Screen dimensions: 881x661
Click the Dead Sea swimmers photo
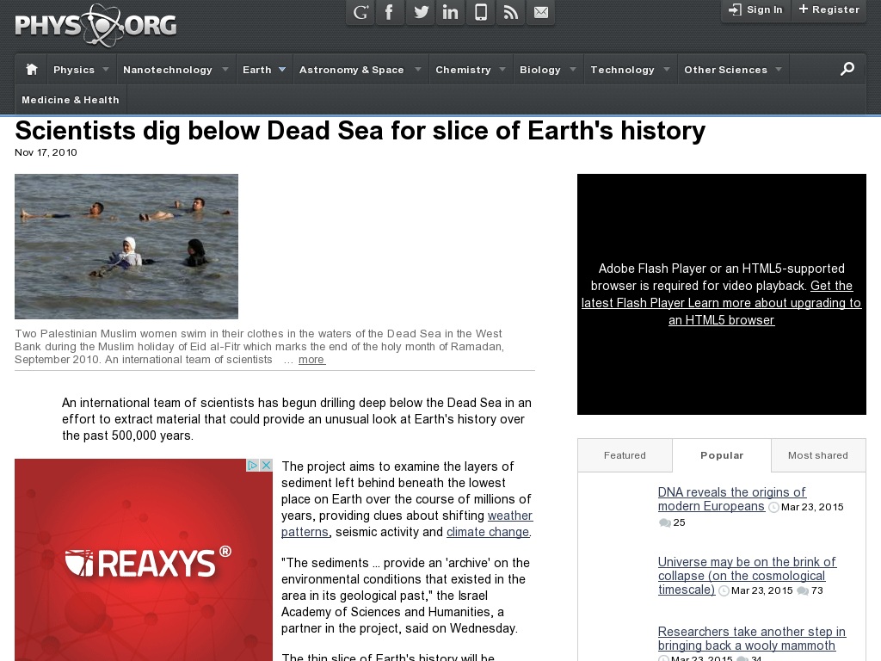(126, 246)
